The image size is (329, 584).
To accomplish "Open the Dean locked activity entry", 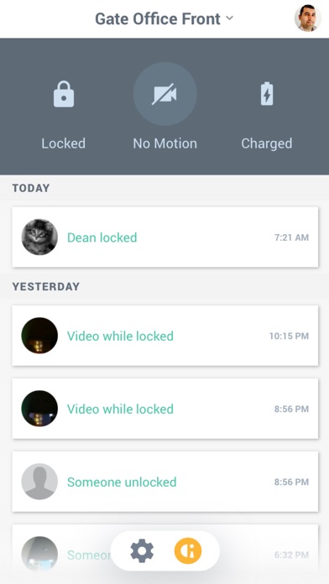I will 165,237.
